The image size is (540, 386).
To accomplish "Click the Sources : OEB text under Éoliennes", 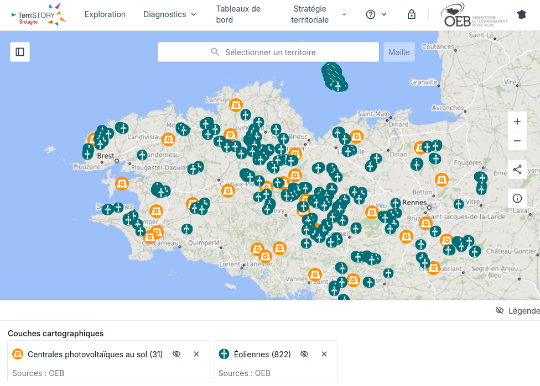I will pos(244,373).
